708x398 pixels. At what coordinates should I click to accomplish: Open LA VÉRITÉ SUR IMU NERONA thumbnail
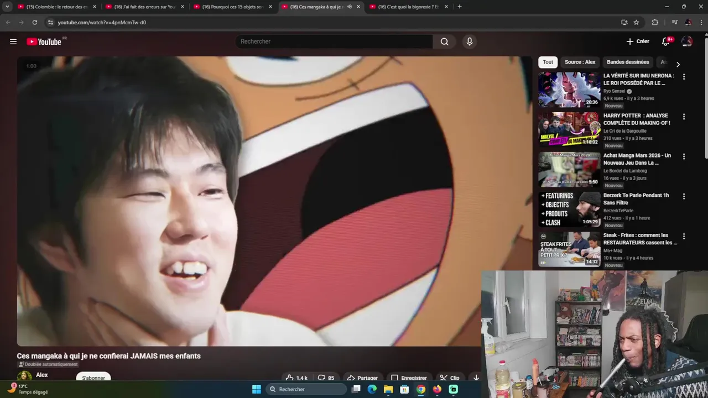(x=569, y=90)
